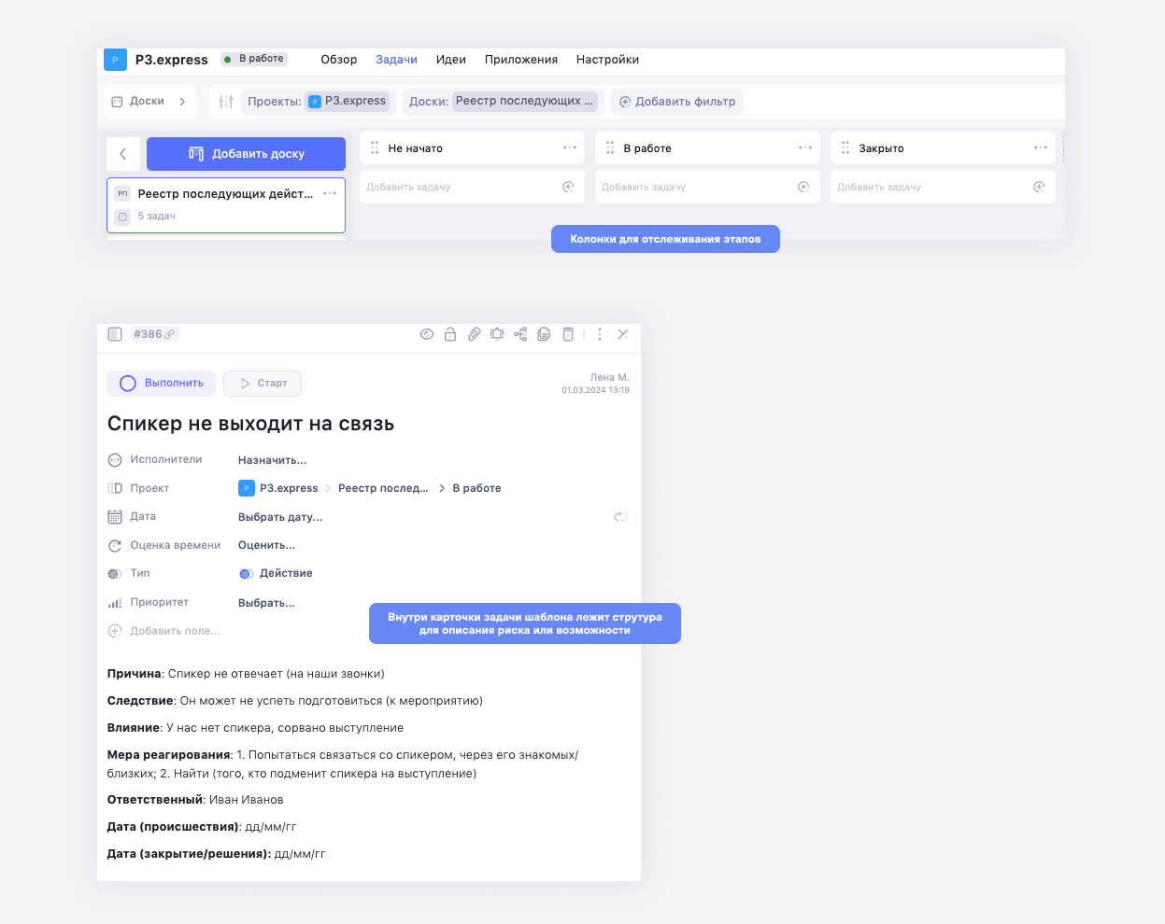The height and width of the screenshot is (924, 1165).
Task: Expand the Доски view selector
Action: [x=149, y=102]
